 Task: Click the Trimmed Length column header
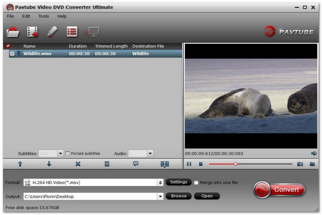(112, 46)
